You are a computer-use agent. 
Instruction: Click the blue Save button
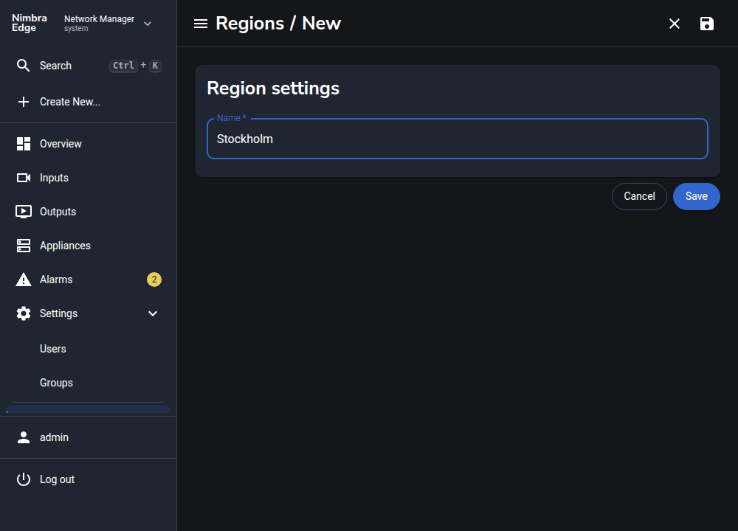[x=697, y=196]
